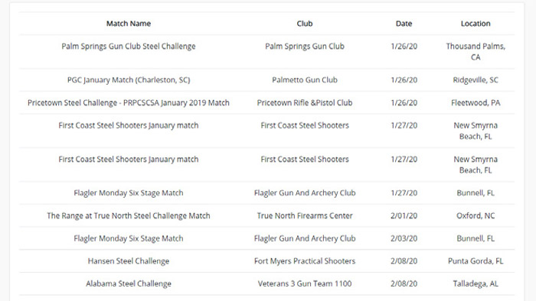Image resolution: width=536 pixels, height=301 pixels.
Task: Click the 2/03/20 date cell
Action: 404,238
